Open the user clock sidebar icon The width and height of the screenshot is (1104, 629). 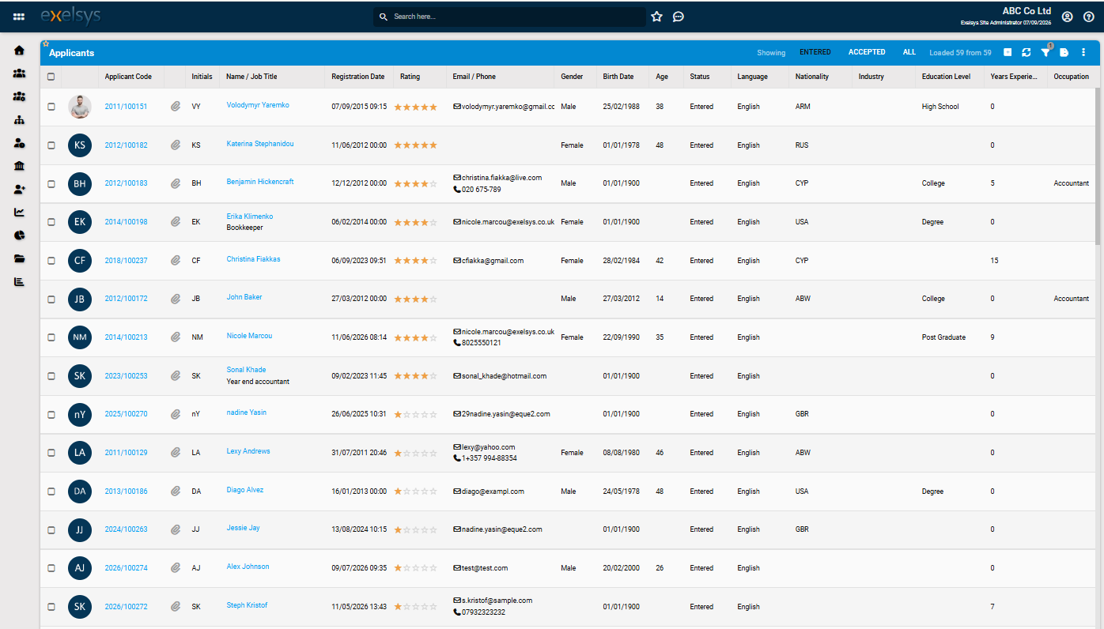(x=20, y=143)
